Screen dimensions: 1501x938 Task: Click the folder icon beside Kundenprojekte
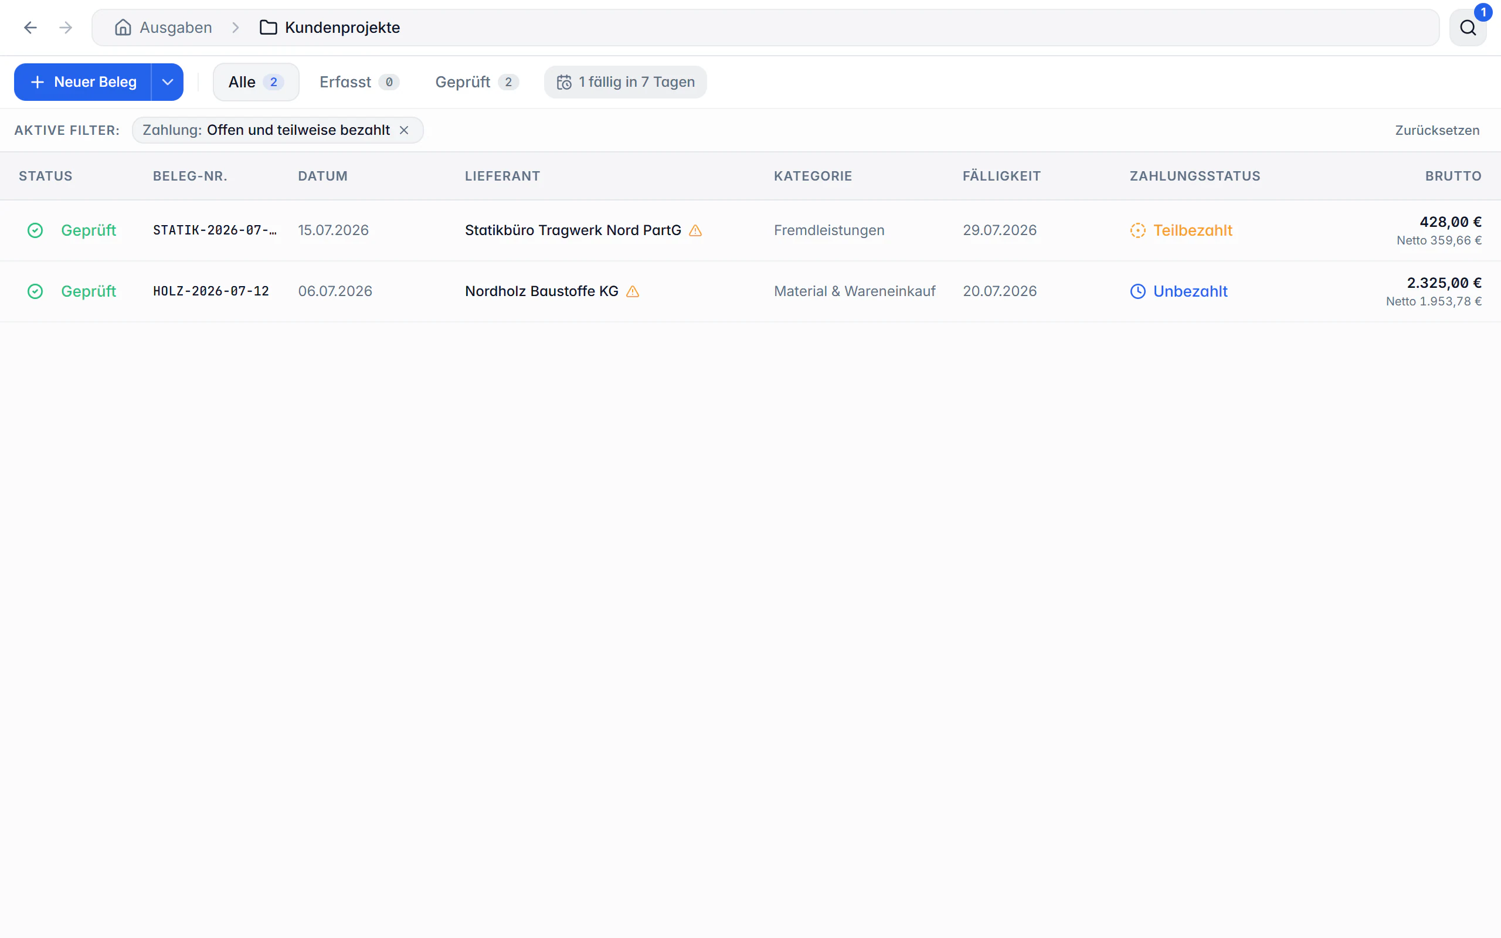[x=268, y=28]
